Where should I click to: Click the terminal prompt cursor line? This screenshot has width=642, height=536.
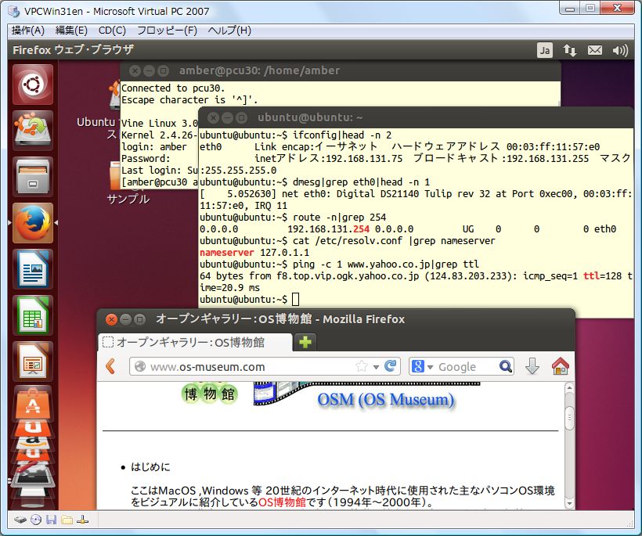click(x=249, y=300)
